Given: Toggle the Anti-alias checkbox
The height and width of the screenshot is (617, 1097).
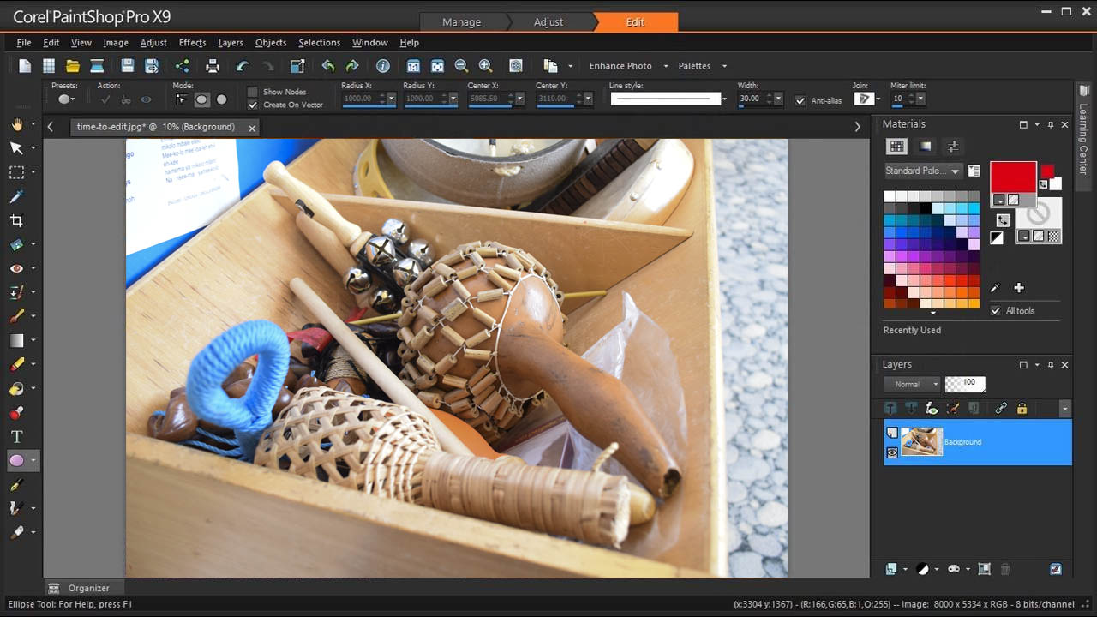Looking at the screenshot, I should click(x=800, y=100).
